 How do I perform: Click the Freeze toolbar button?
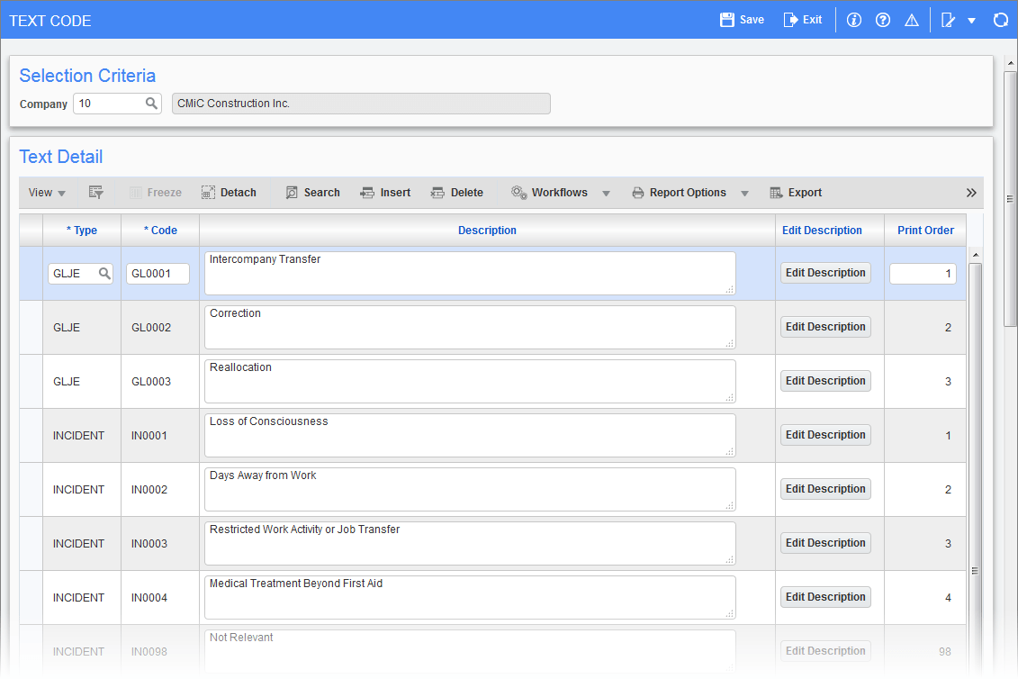(155, 193)
